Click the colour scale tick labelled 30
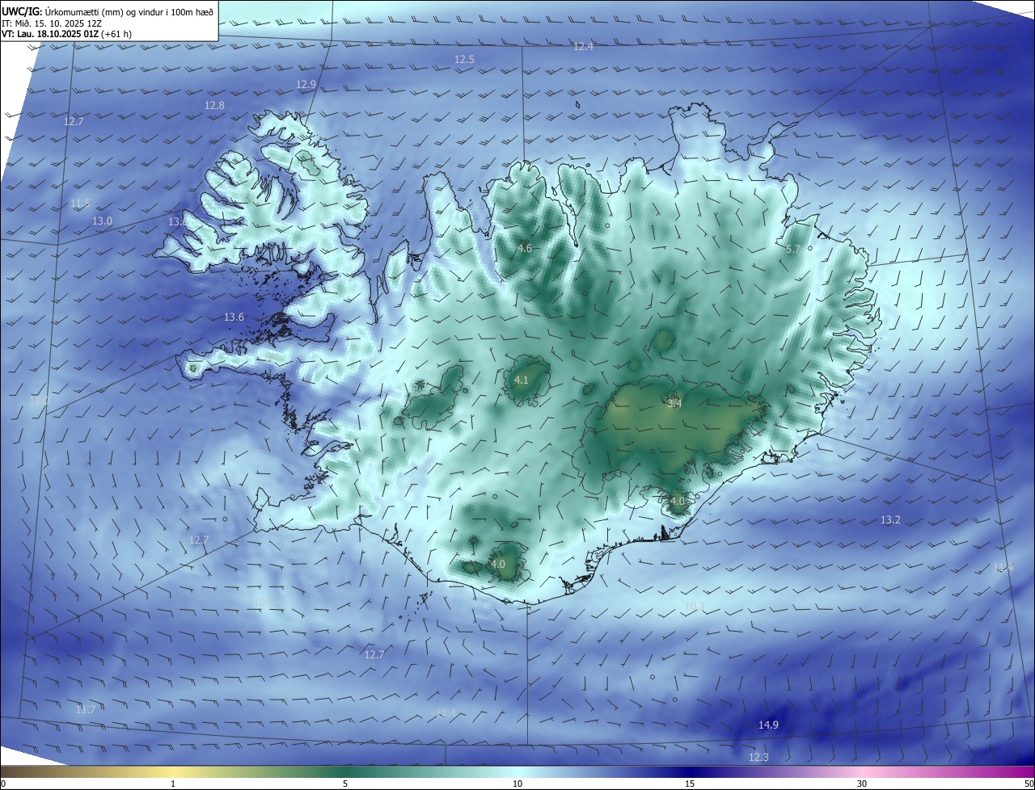This screenshot has width=1035, height=790. [x=862, y=784]
